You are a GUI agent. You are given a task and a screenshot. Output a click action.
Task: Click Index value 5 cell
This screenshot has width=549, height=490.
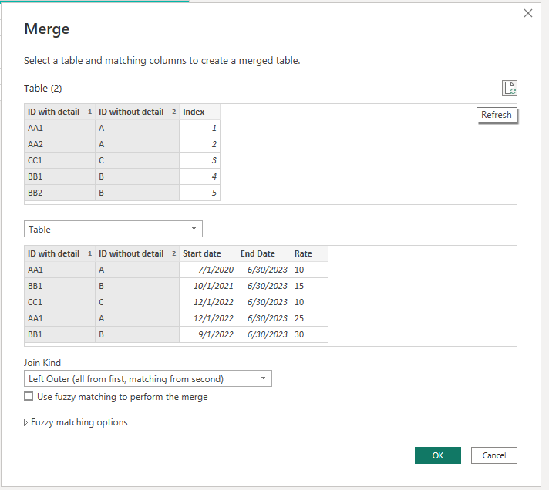tap(200, 193)
